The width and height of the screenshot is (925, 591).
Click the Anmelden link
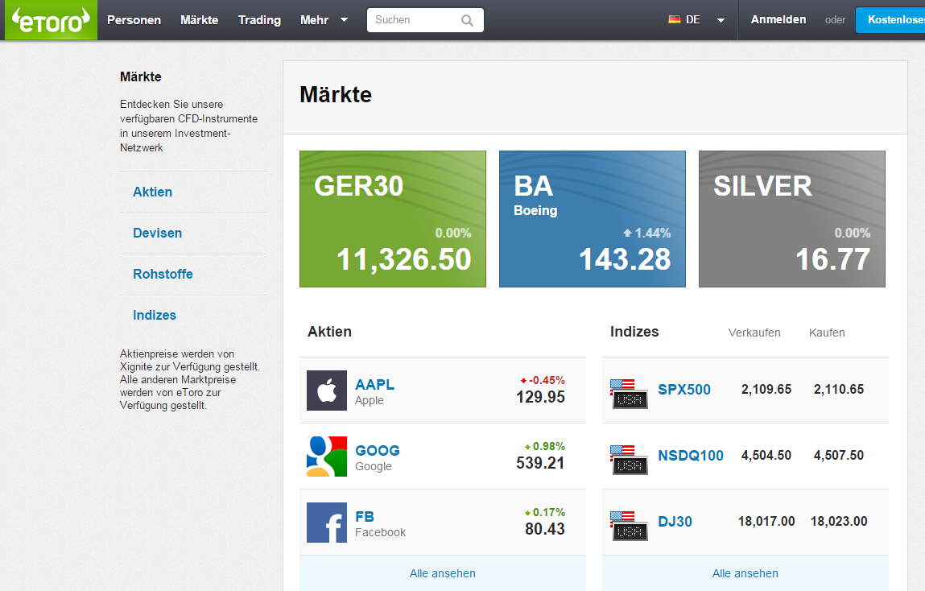778,19
